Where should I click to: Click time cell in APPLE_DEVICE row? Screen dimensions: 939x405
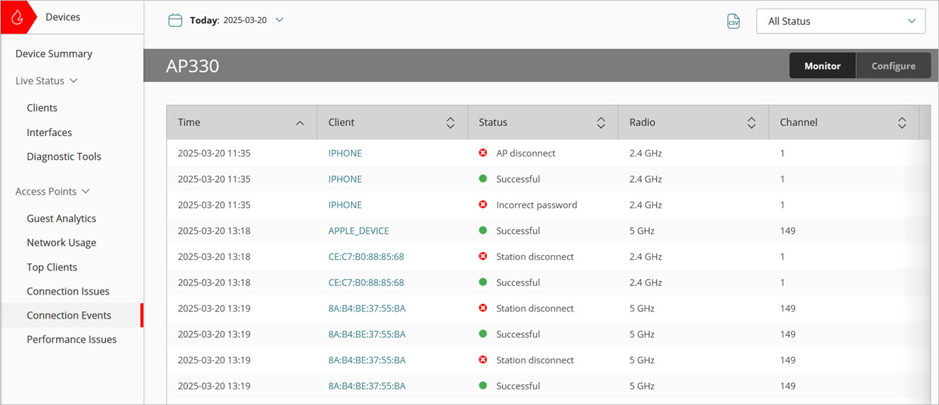pyautogui.click(x=214, y=231)
